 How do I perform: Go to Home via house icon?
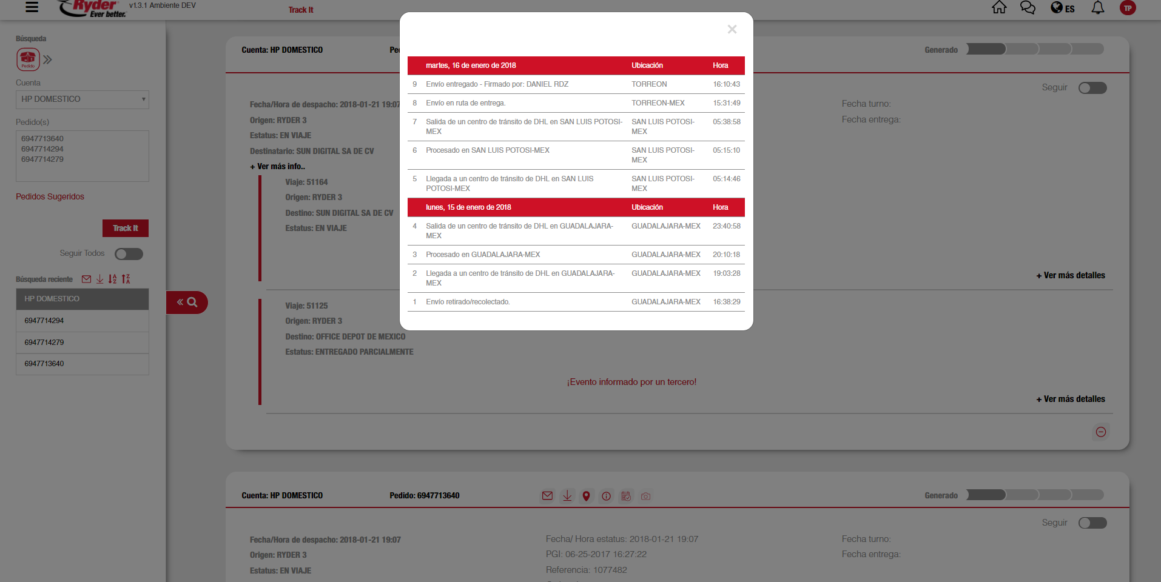tap(998, 7)
